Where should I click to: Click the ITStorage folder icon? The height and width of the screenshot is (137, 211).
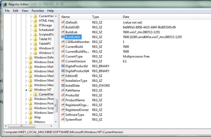coord(36,25)
